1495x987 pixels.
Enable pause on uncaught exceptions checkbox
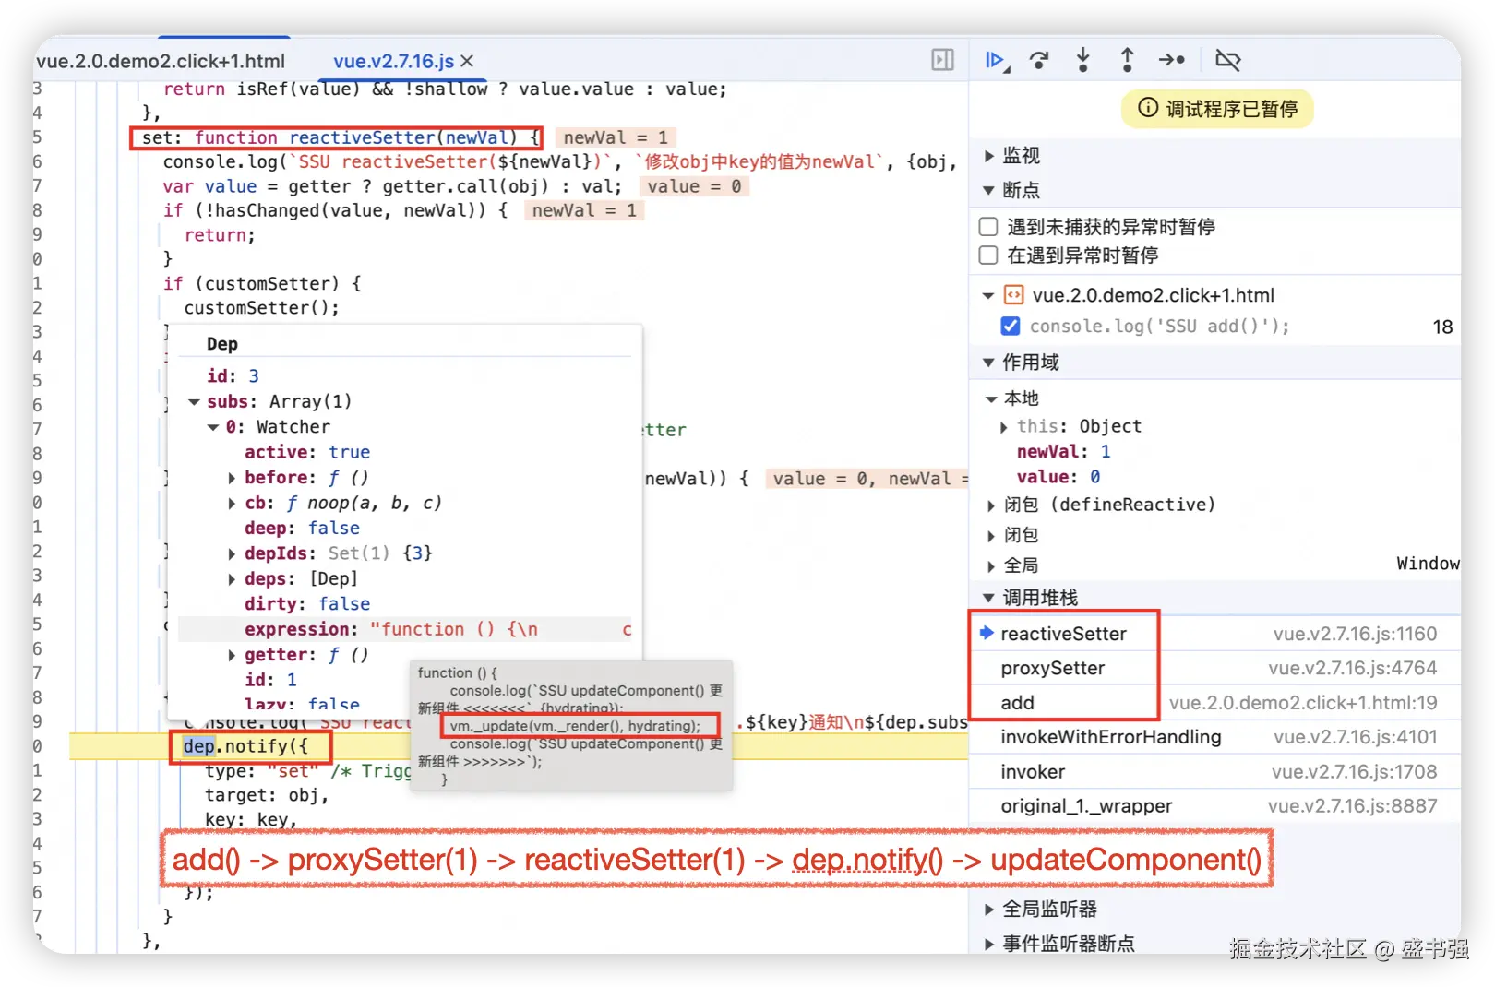point(988,227)
